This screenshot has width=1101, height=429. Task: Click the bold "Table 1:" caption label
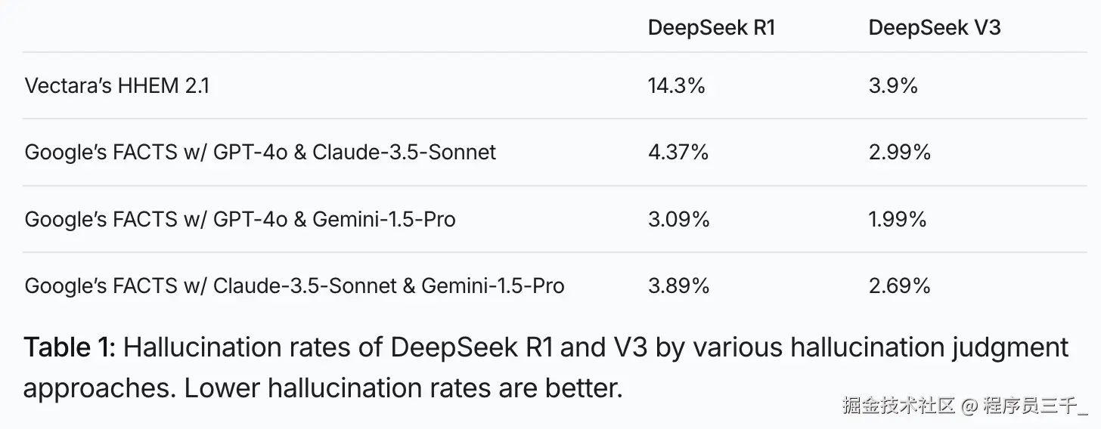click(x=70, y=348)
